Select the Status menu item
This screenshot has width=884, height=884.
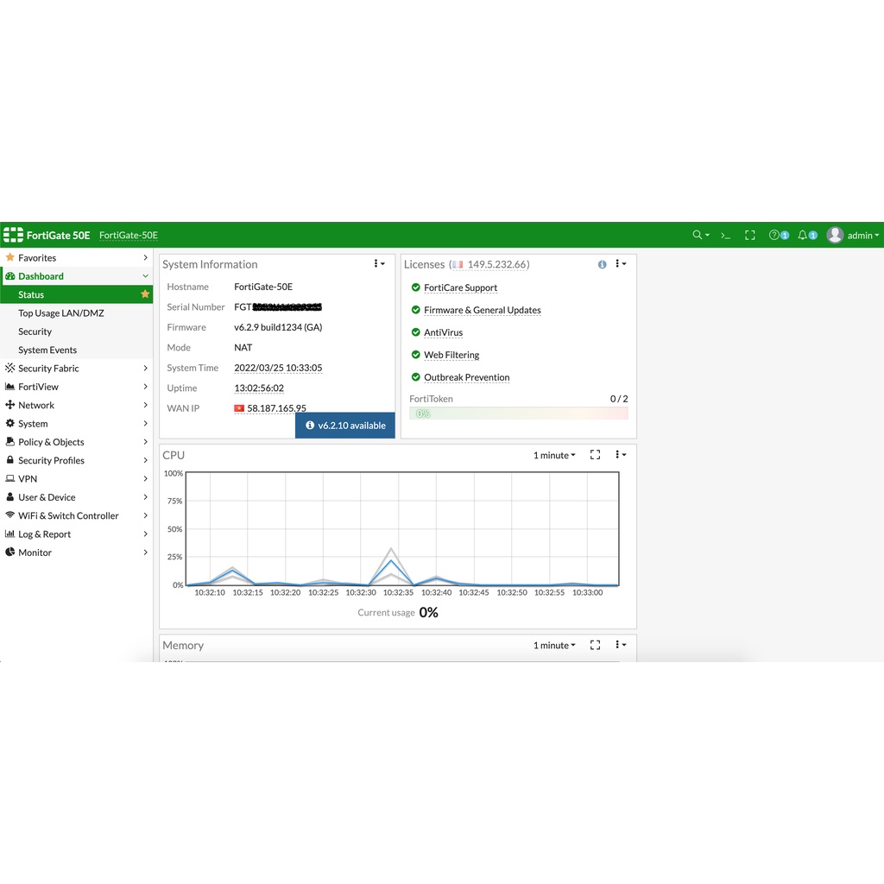click(x=76, y=294)
